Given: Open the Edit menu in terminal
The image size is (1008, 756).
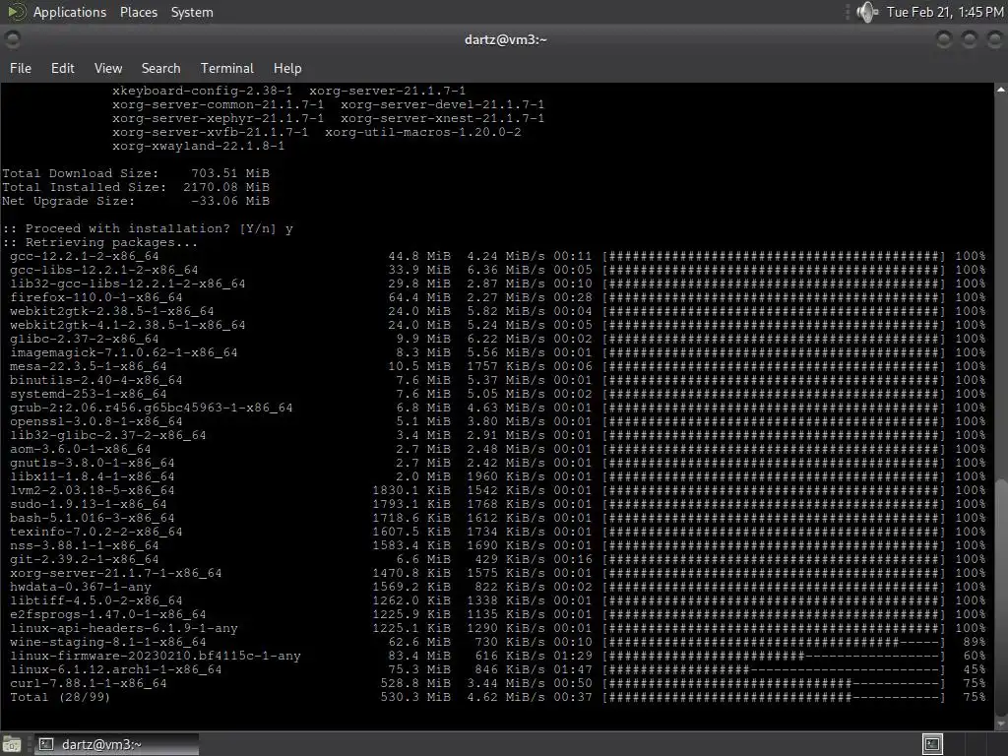Looking at the screenshot, I should coord(62,68).
